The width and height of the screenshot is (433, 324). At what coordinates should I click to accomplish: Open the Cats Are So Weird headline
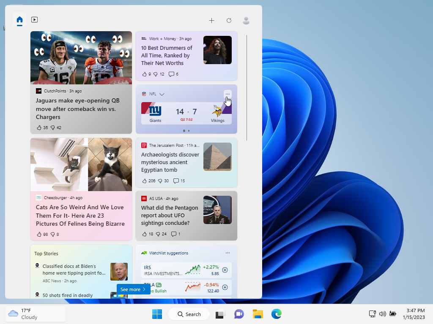point(80,216)
